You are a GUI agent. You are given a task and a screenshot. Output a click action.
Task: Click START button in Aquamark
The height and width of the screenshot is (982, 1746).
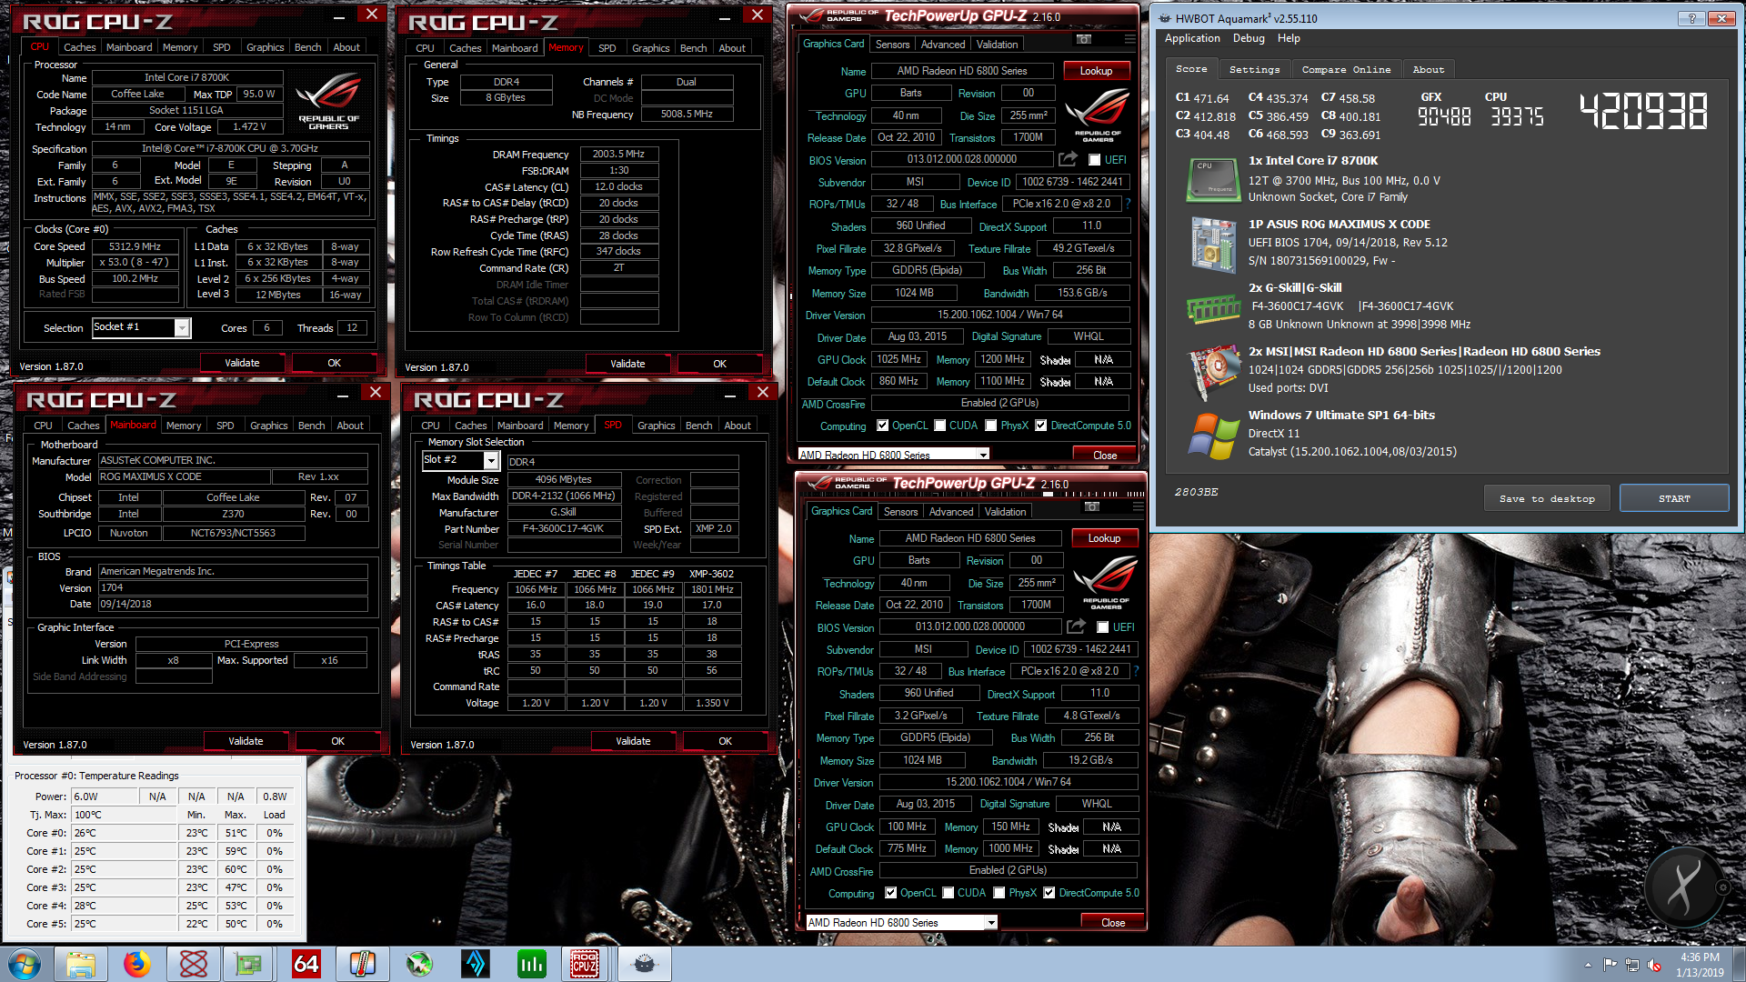[1674, 498]
